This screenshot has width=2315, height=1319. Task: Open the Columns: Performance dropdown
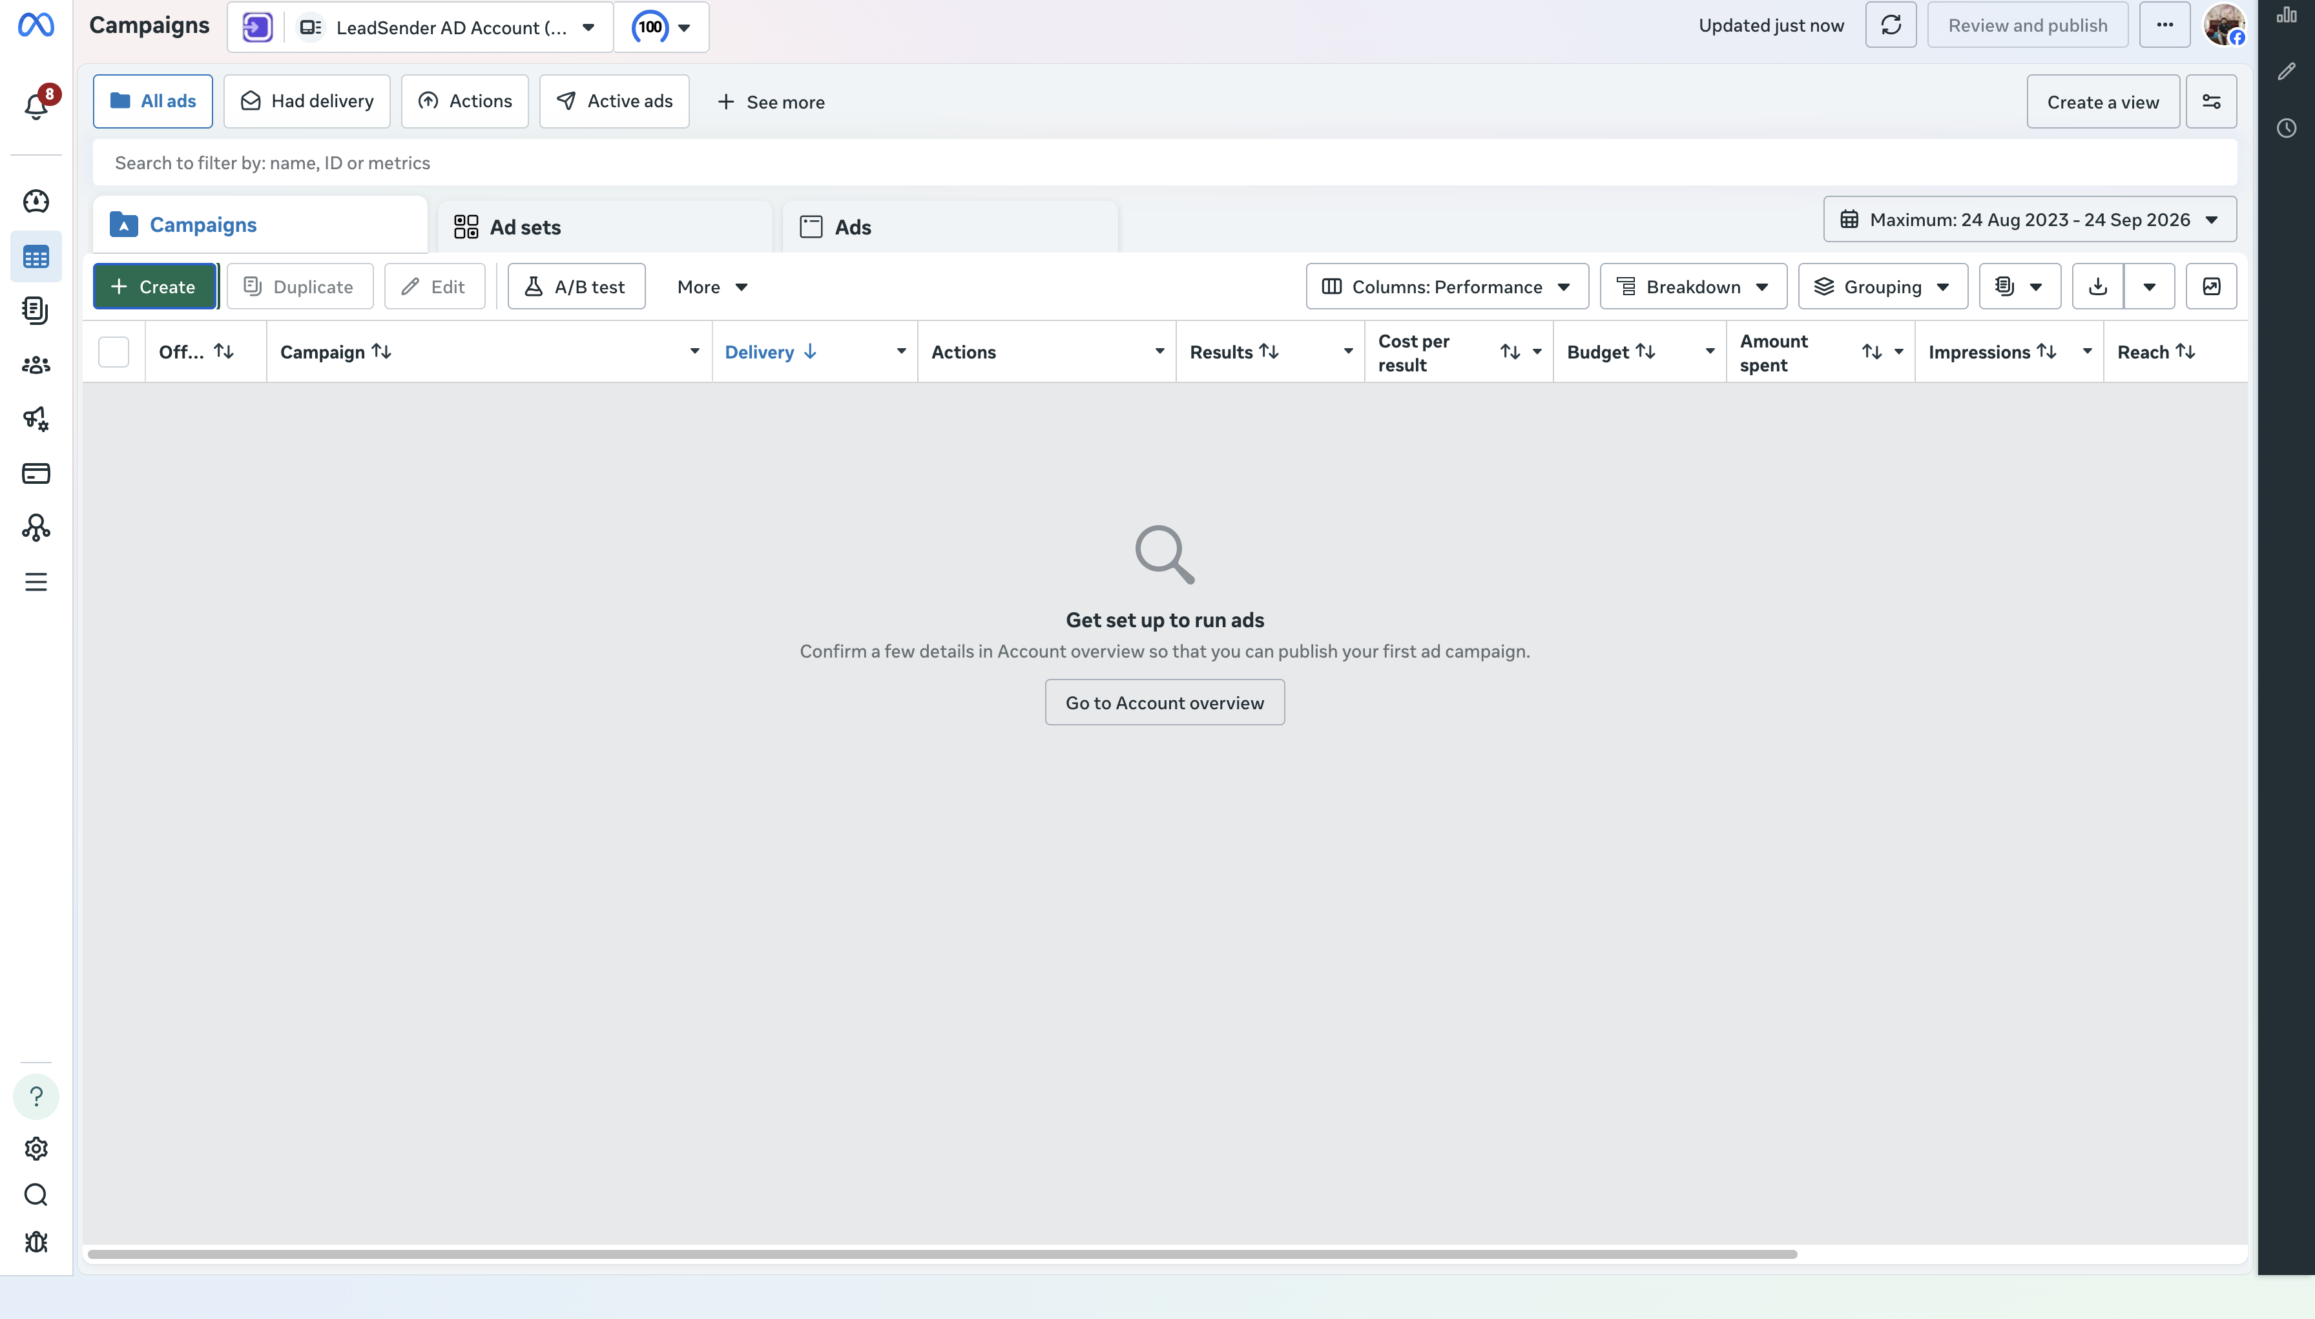pyautogui.click(x=1448, y=286)
